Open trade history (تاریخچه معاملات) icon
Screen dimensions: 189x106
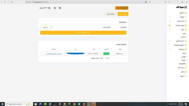click(x=185, y=45)
